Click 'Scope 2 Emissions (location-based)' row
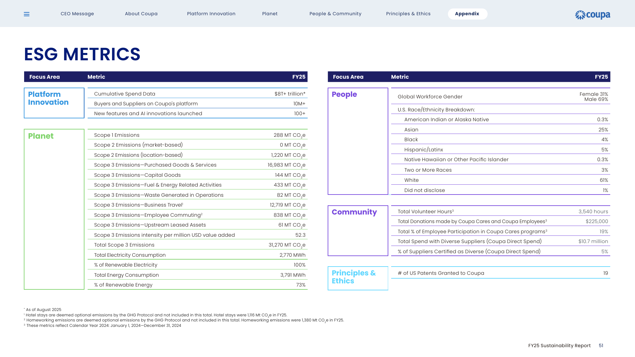The width and height of the screenshot is (635, 357). (197, 155)
